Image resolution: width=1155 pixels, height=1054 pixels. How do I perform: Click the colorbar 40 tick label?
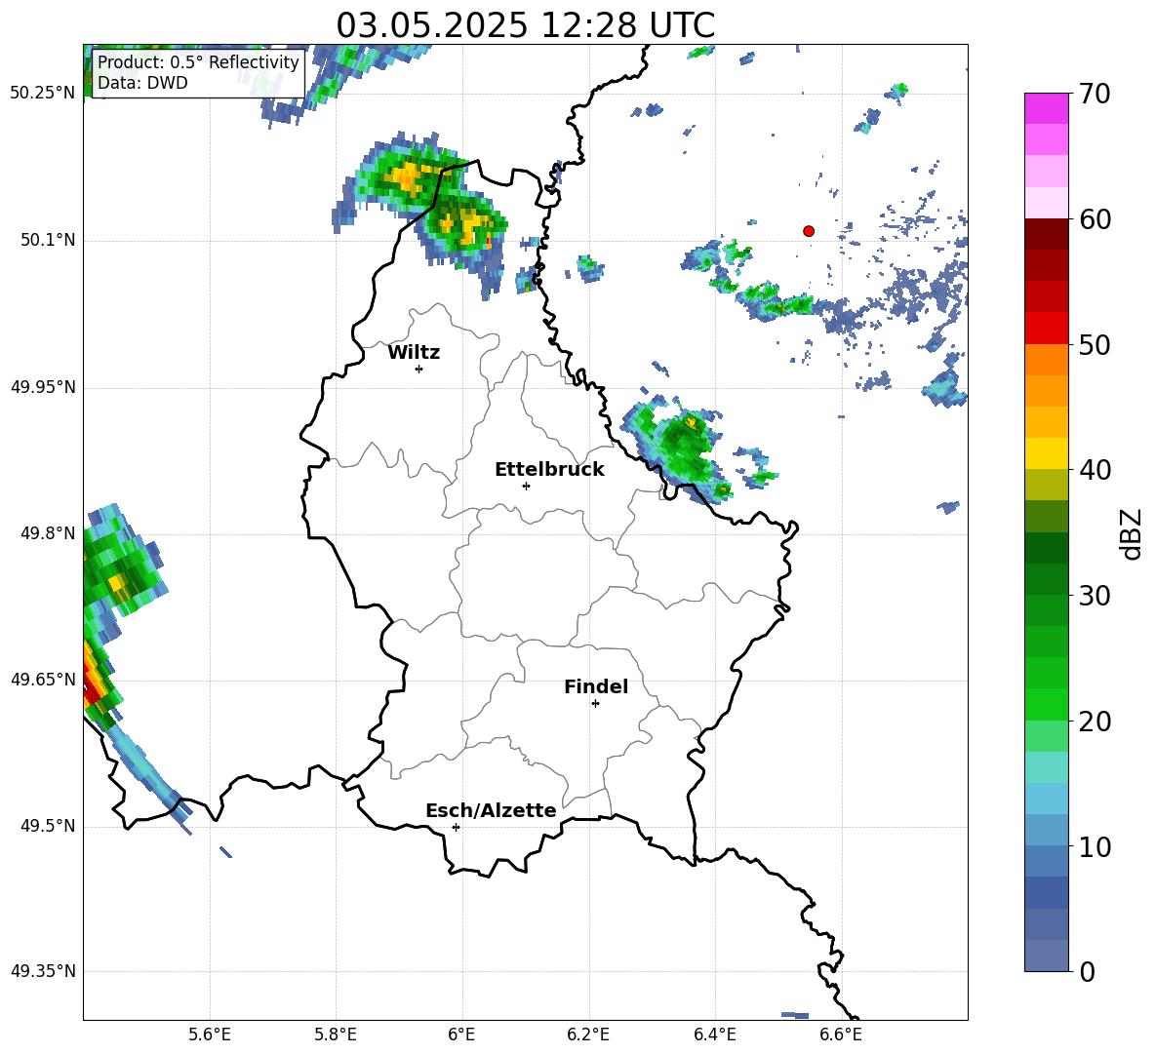tap(1095, 470)
